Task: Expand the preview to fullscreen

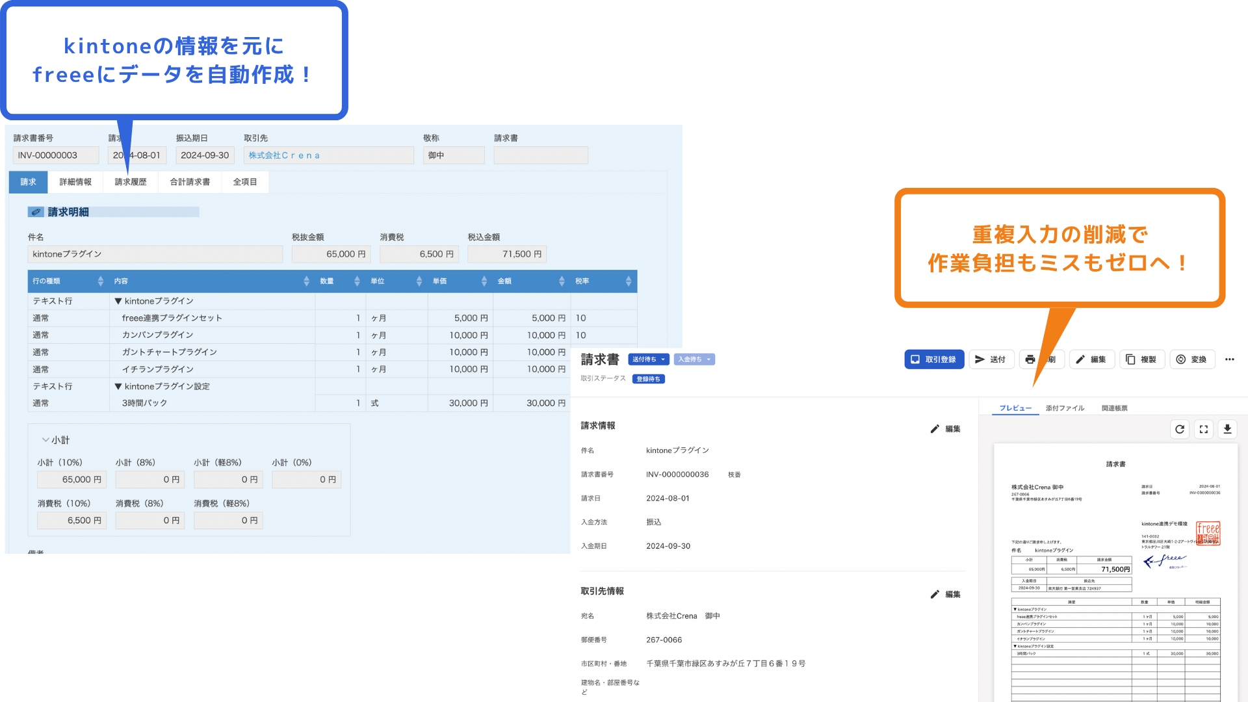Action: coord(1204,429)
